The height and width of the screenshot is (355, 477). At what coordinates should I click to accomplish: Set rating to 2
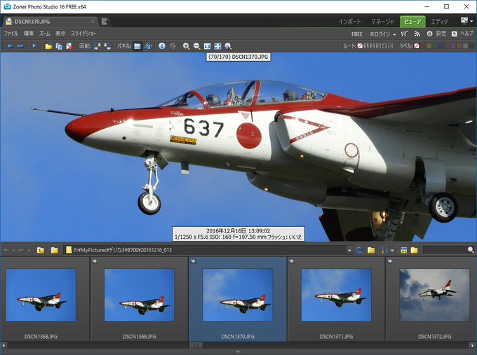coord(372,46)
